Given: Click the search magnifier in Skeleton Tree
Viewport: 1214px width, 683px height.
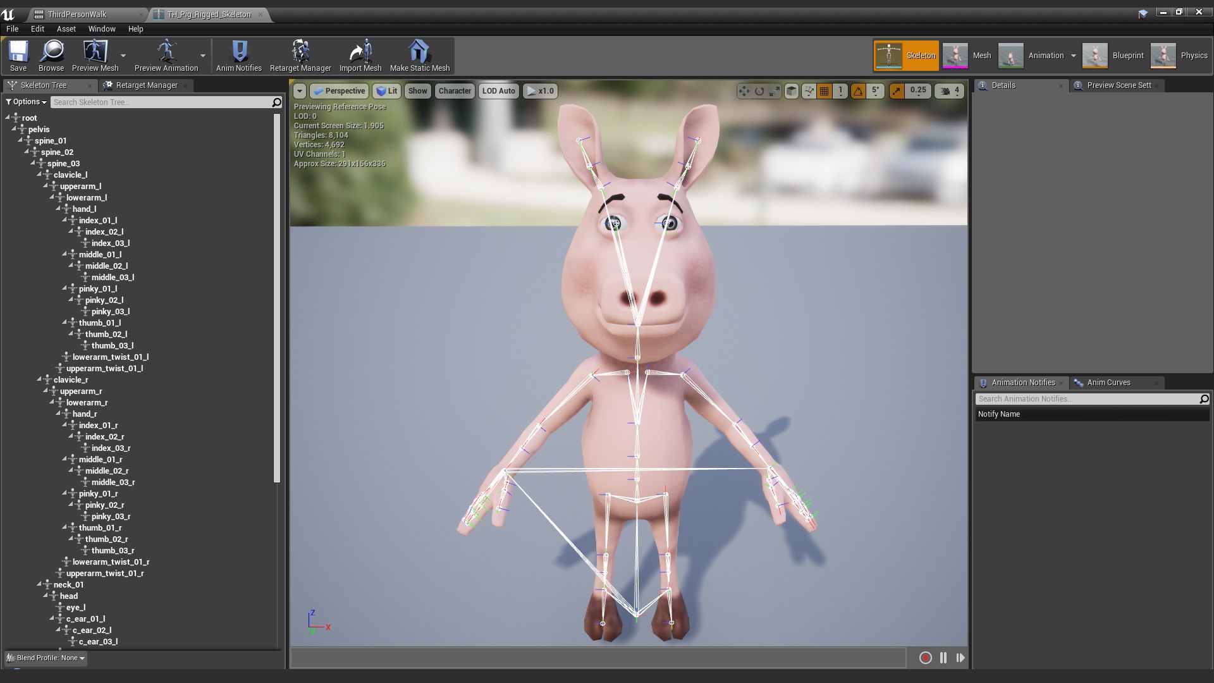Looking at the screenshot, I should tap(276, 102).
